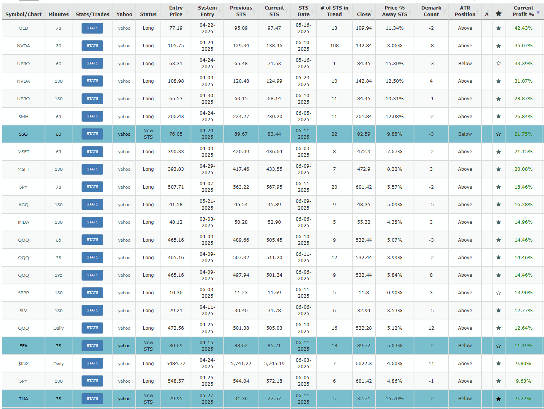Screen dimensions: 544x409
Task: Favorite star for NVDA 130 row
Action: point(499,81)
